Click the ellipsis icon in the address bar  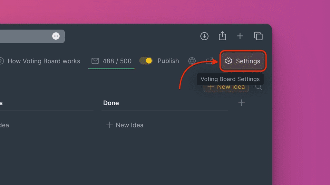click(56, 36)
